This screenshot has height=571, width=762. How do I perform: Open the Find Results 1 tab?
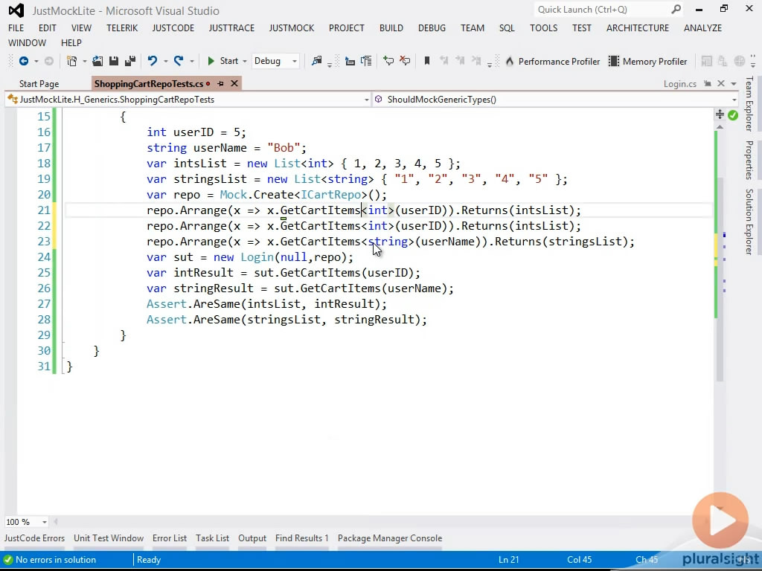(x=302, y=538)
